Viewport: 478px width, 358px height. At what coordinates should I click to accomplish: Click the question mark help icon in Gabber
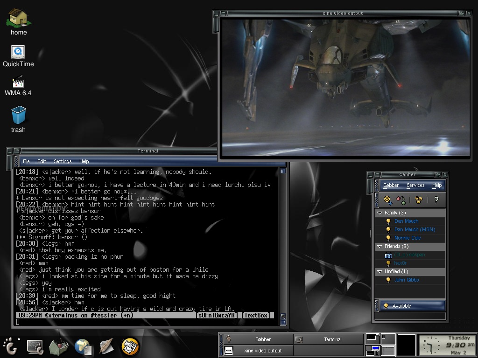(x=436, y=200)
